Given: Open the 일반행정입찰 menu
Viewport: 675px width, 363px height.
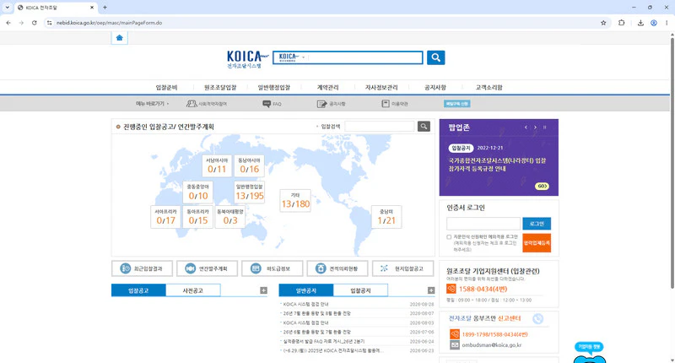Looking at the screenshot, I should [x=274, y=88].
